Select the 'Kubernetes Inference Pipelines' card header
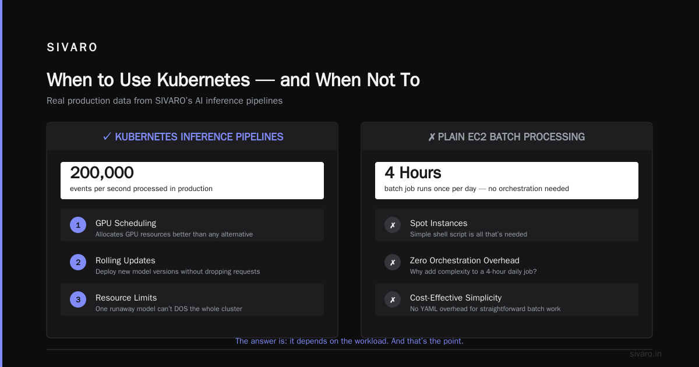Image resolution: width=699 pixels, height=367 pixels. tap(193, 137)
